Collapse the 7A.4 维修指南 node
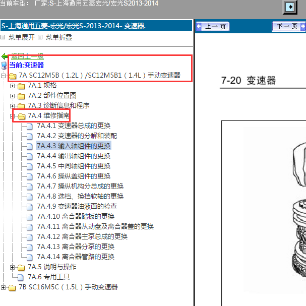This screenshot has width=306, height=306. click(12, 116)
